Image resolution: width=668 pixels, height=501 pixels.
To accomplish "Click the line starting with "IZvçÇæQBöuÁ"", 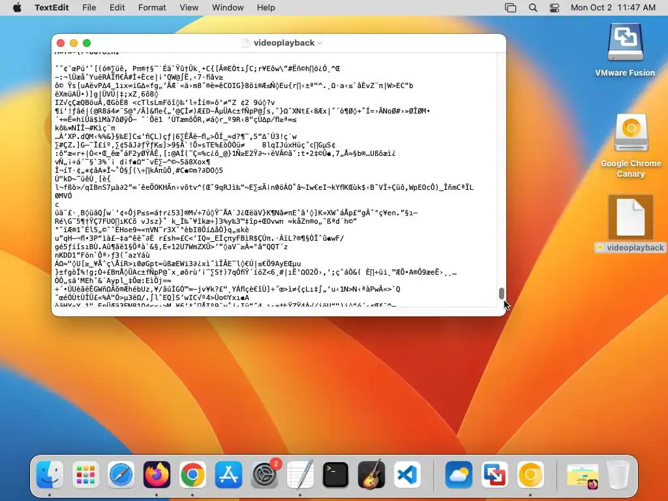I will (x=165, y=102).
